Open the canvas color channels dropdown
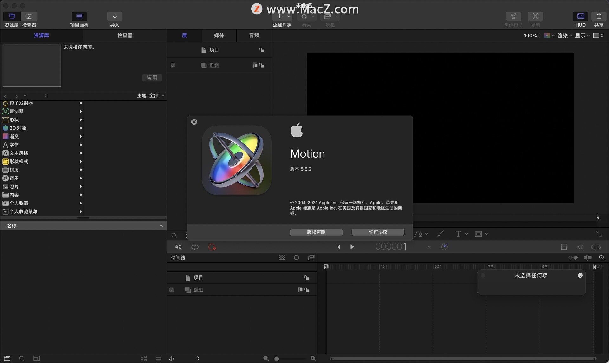This screenshot has width=609, height=363. 549,36
